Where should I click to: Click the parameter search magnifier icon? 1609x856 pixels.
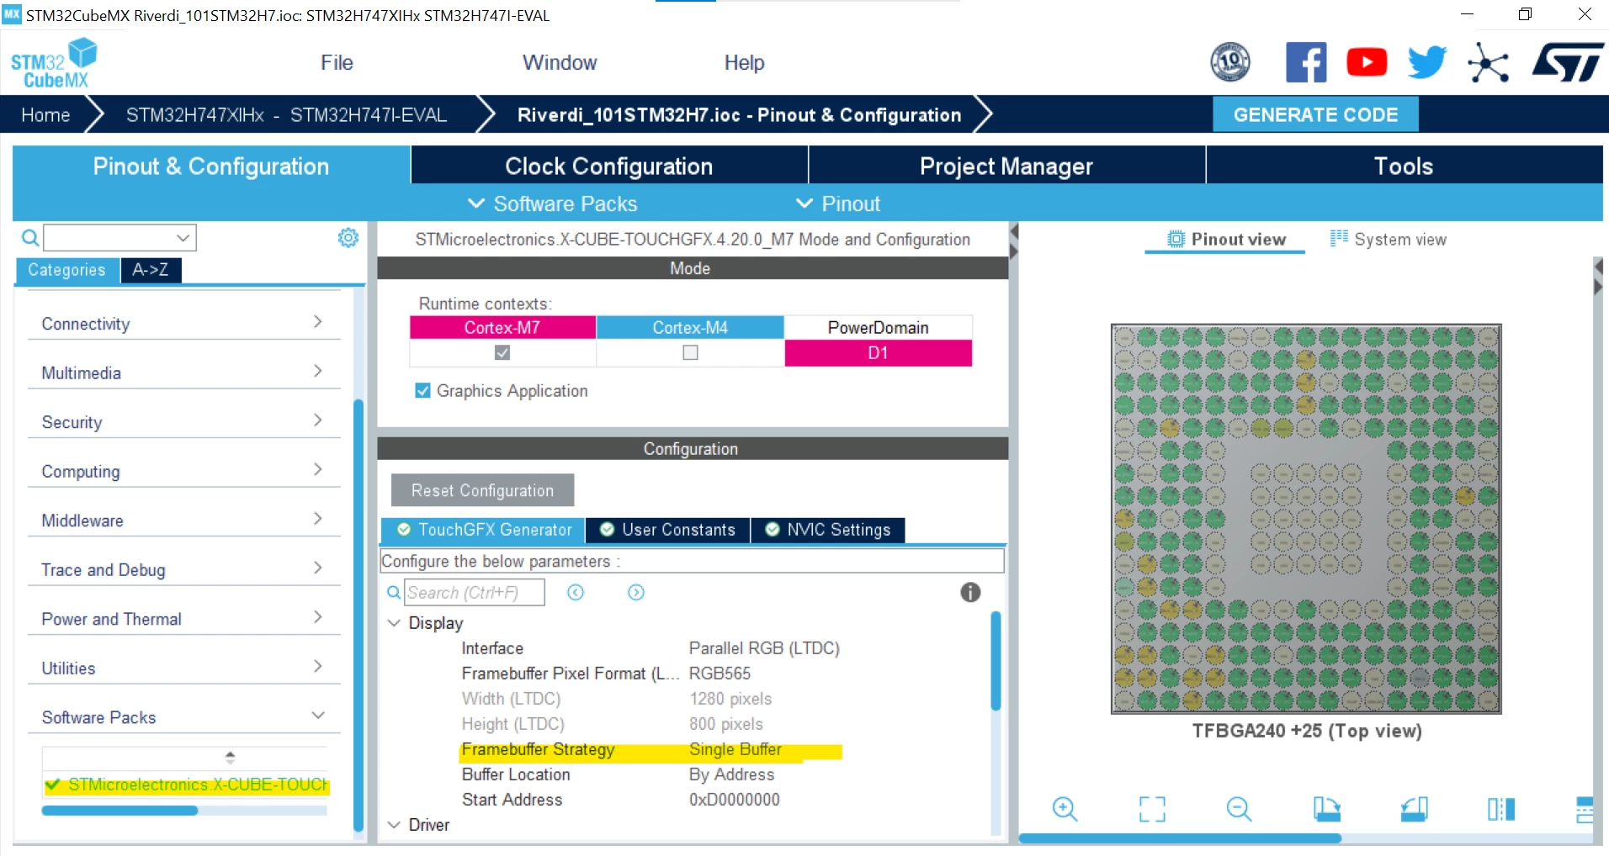[x=393, y=593]
